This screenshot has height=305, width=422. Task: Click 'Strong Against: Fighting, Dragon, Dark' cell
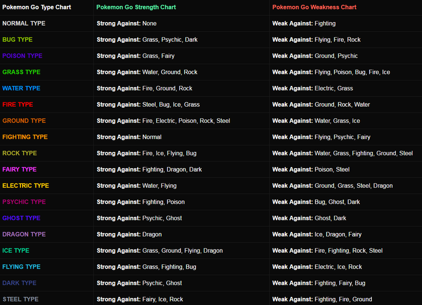[x=149, y=169]
